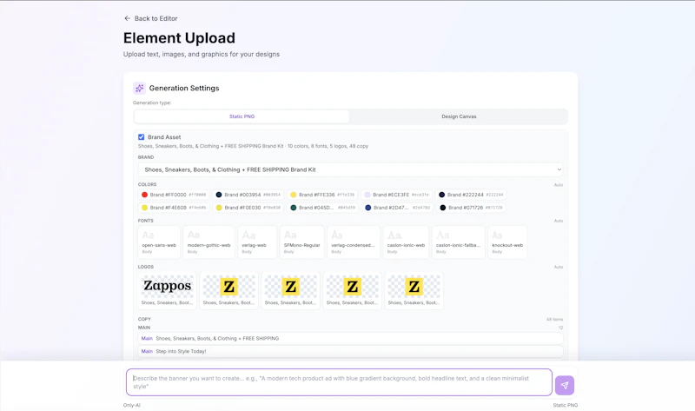695x411 pixels.
Task: Click the 'Step into Style Today!' copy row
Action: pyautogui.click(x=350, y=351)
